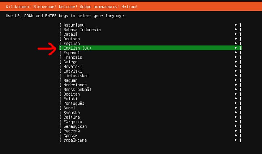Select Asturianu from the language list
262x154 pixels.
pyautogui.click(x=73, y=25)
